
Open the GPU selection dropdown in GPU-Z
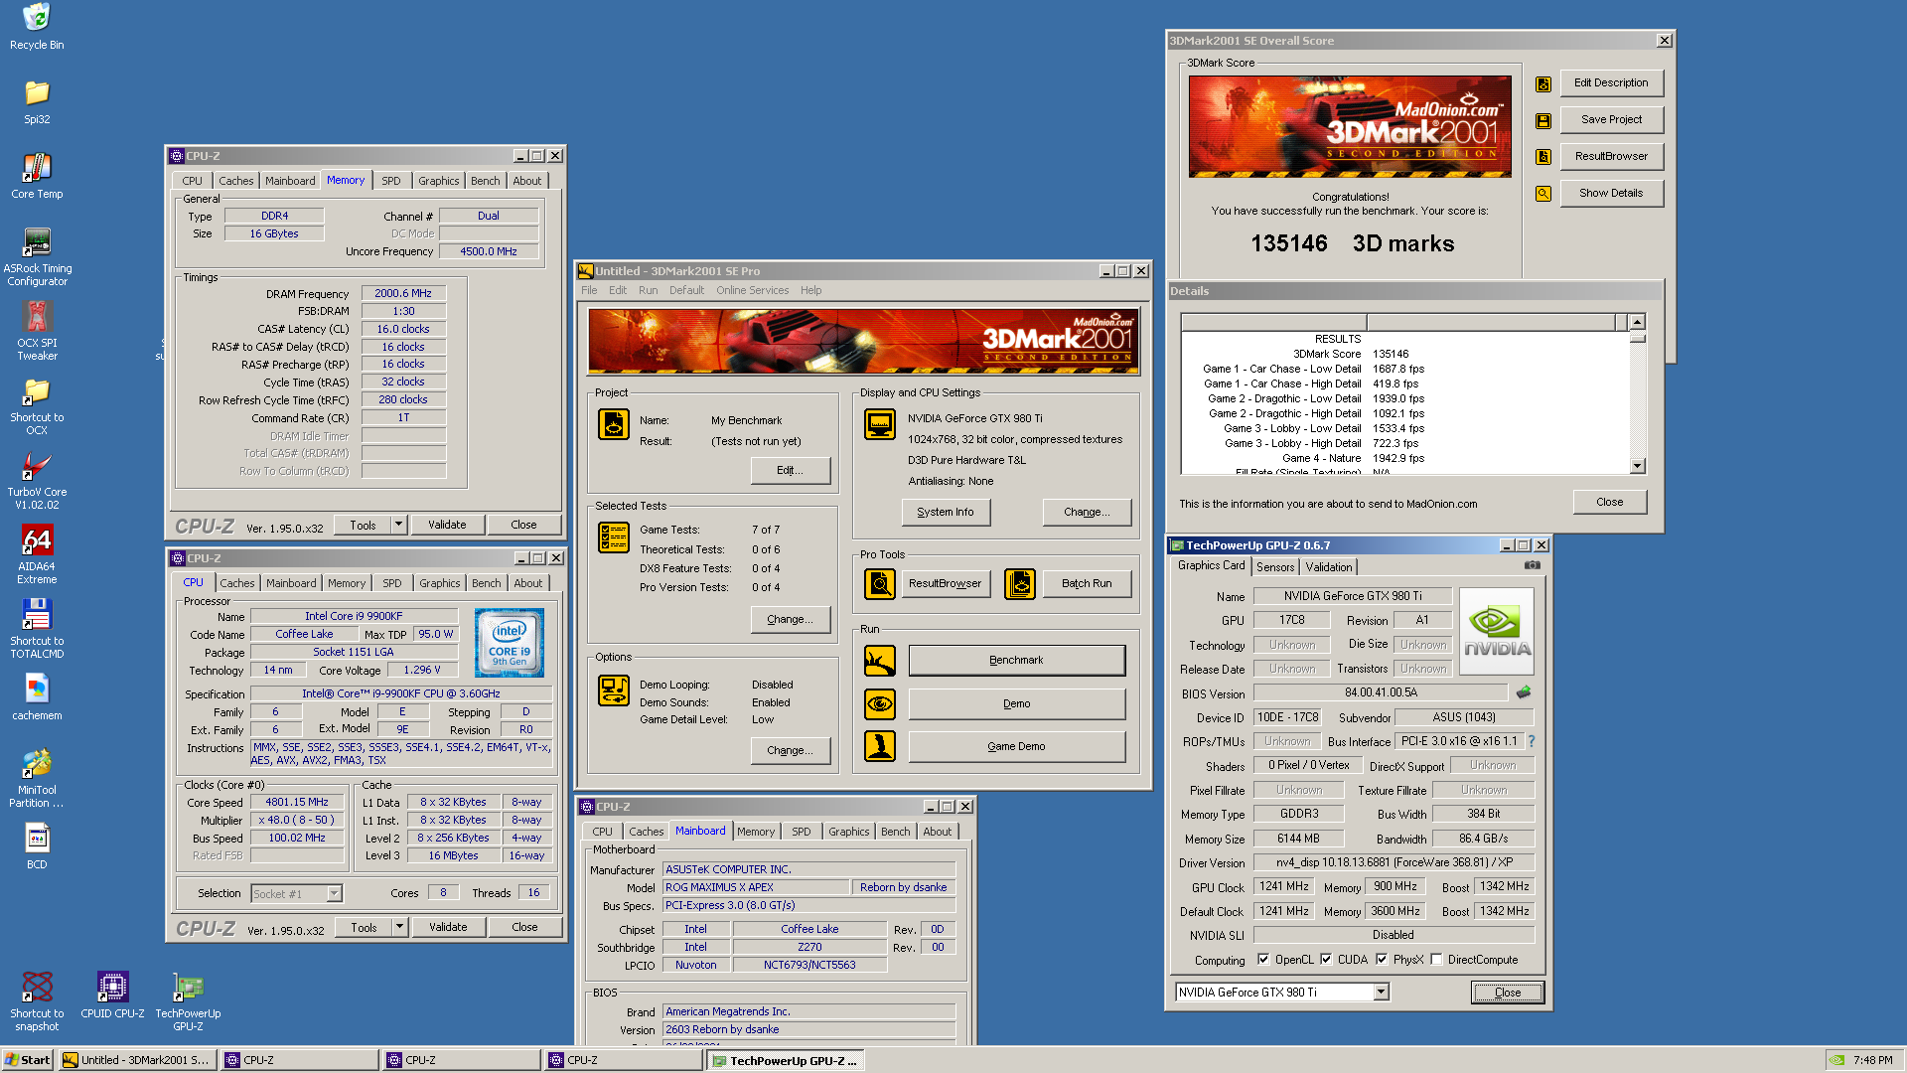1381,993
